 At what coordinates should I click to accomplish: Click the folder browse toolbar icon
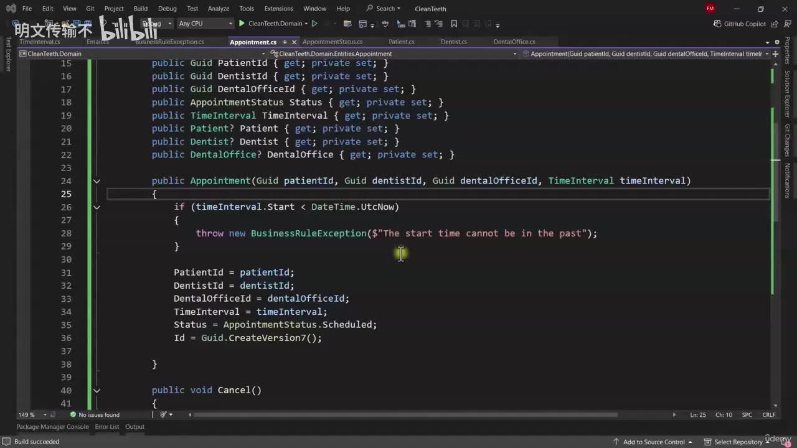coord(347,24)
